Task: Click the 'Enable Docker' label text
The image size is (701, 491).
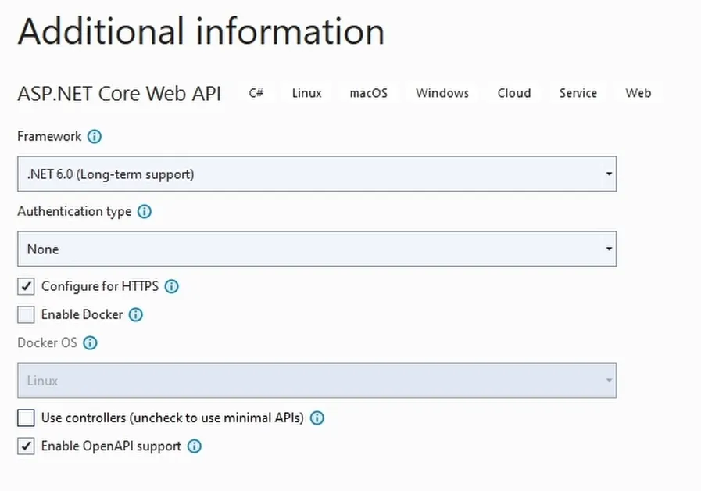Action: click(82, 315)
